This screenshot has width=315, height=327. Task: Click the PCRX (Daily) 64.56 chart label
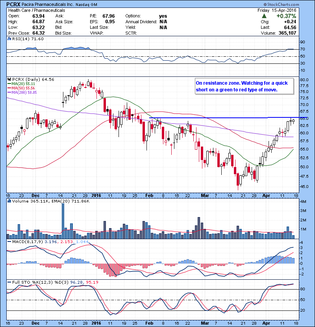(x=33, y=80)
